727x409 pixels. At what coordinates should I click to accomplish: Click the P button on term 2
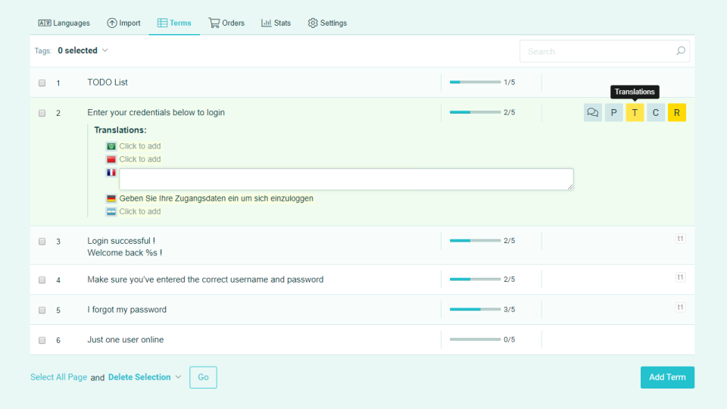coord(613,113)
